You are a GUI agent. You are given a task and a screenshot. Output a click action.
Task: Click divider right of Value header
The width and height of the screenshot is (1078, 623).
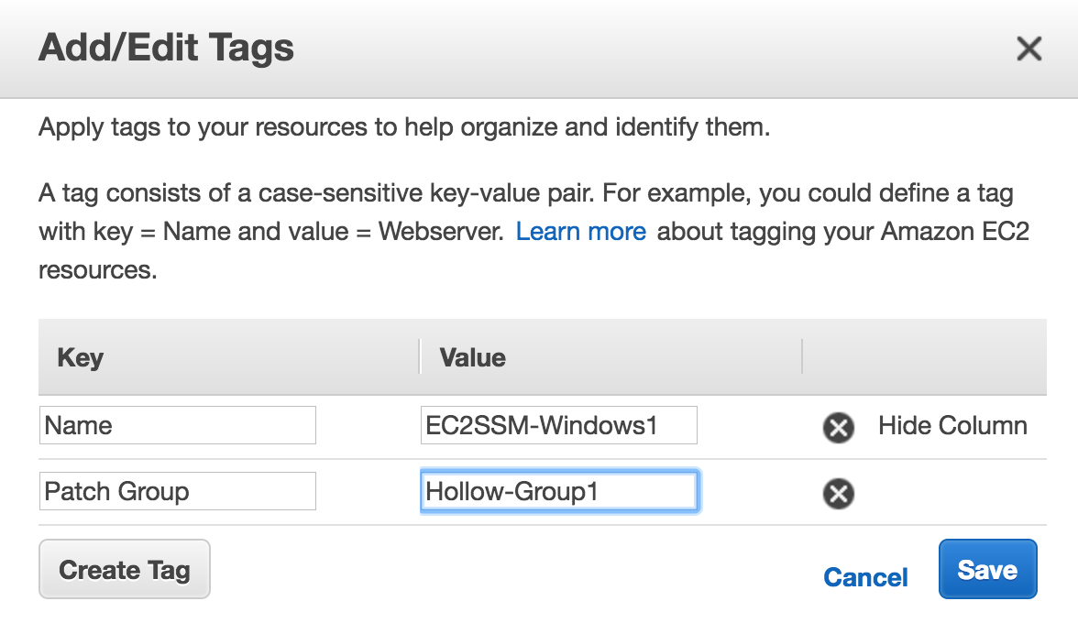point(802,357)
